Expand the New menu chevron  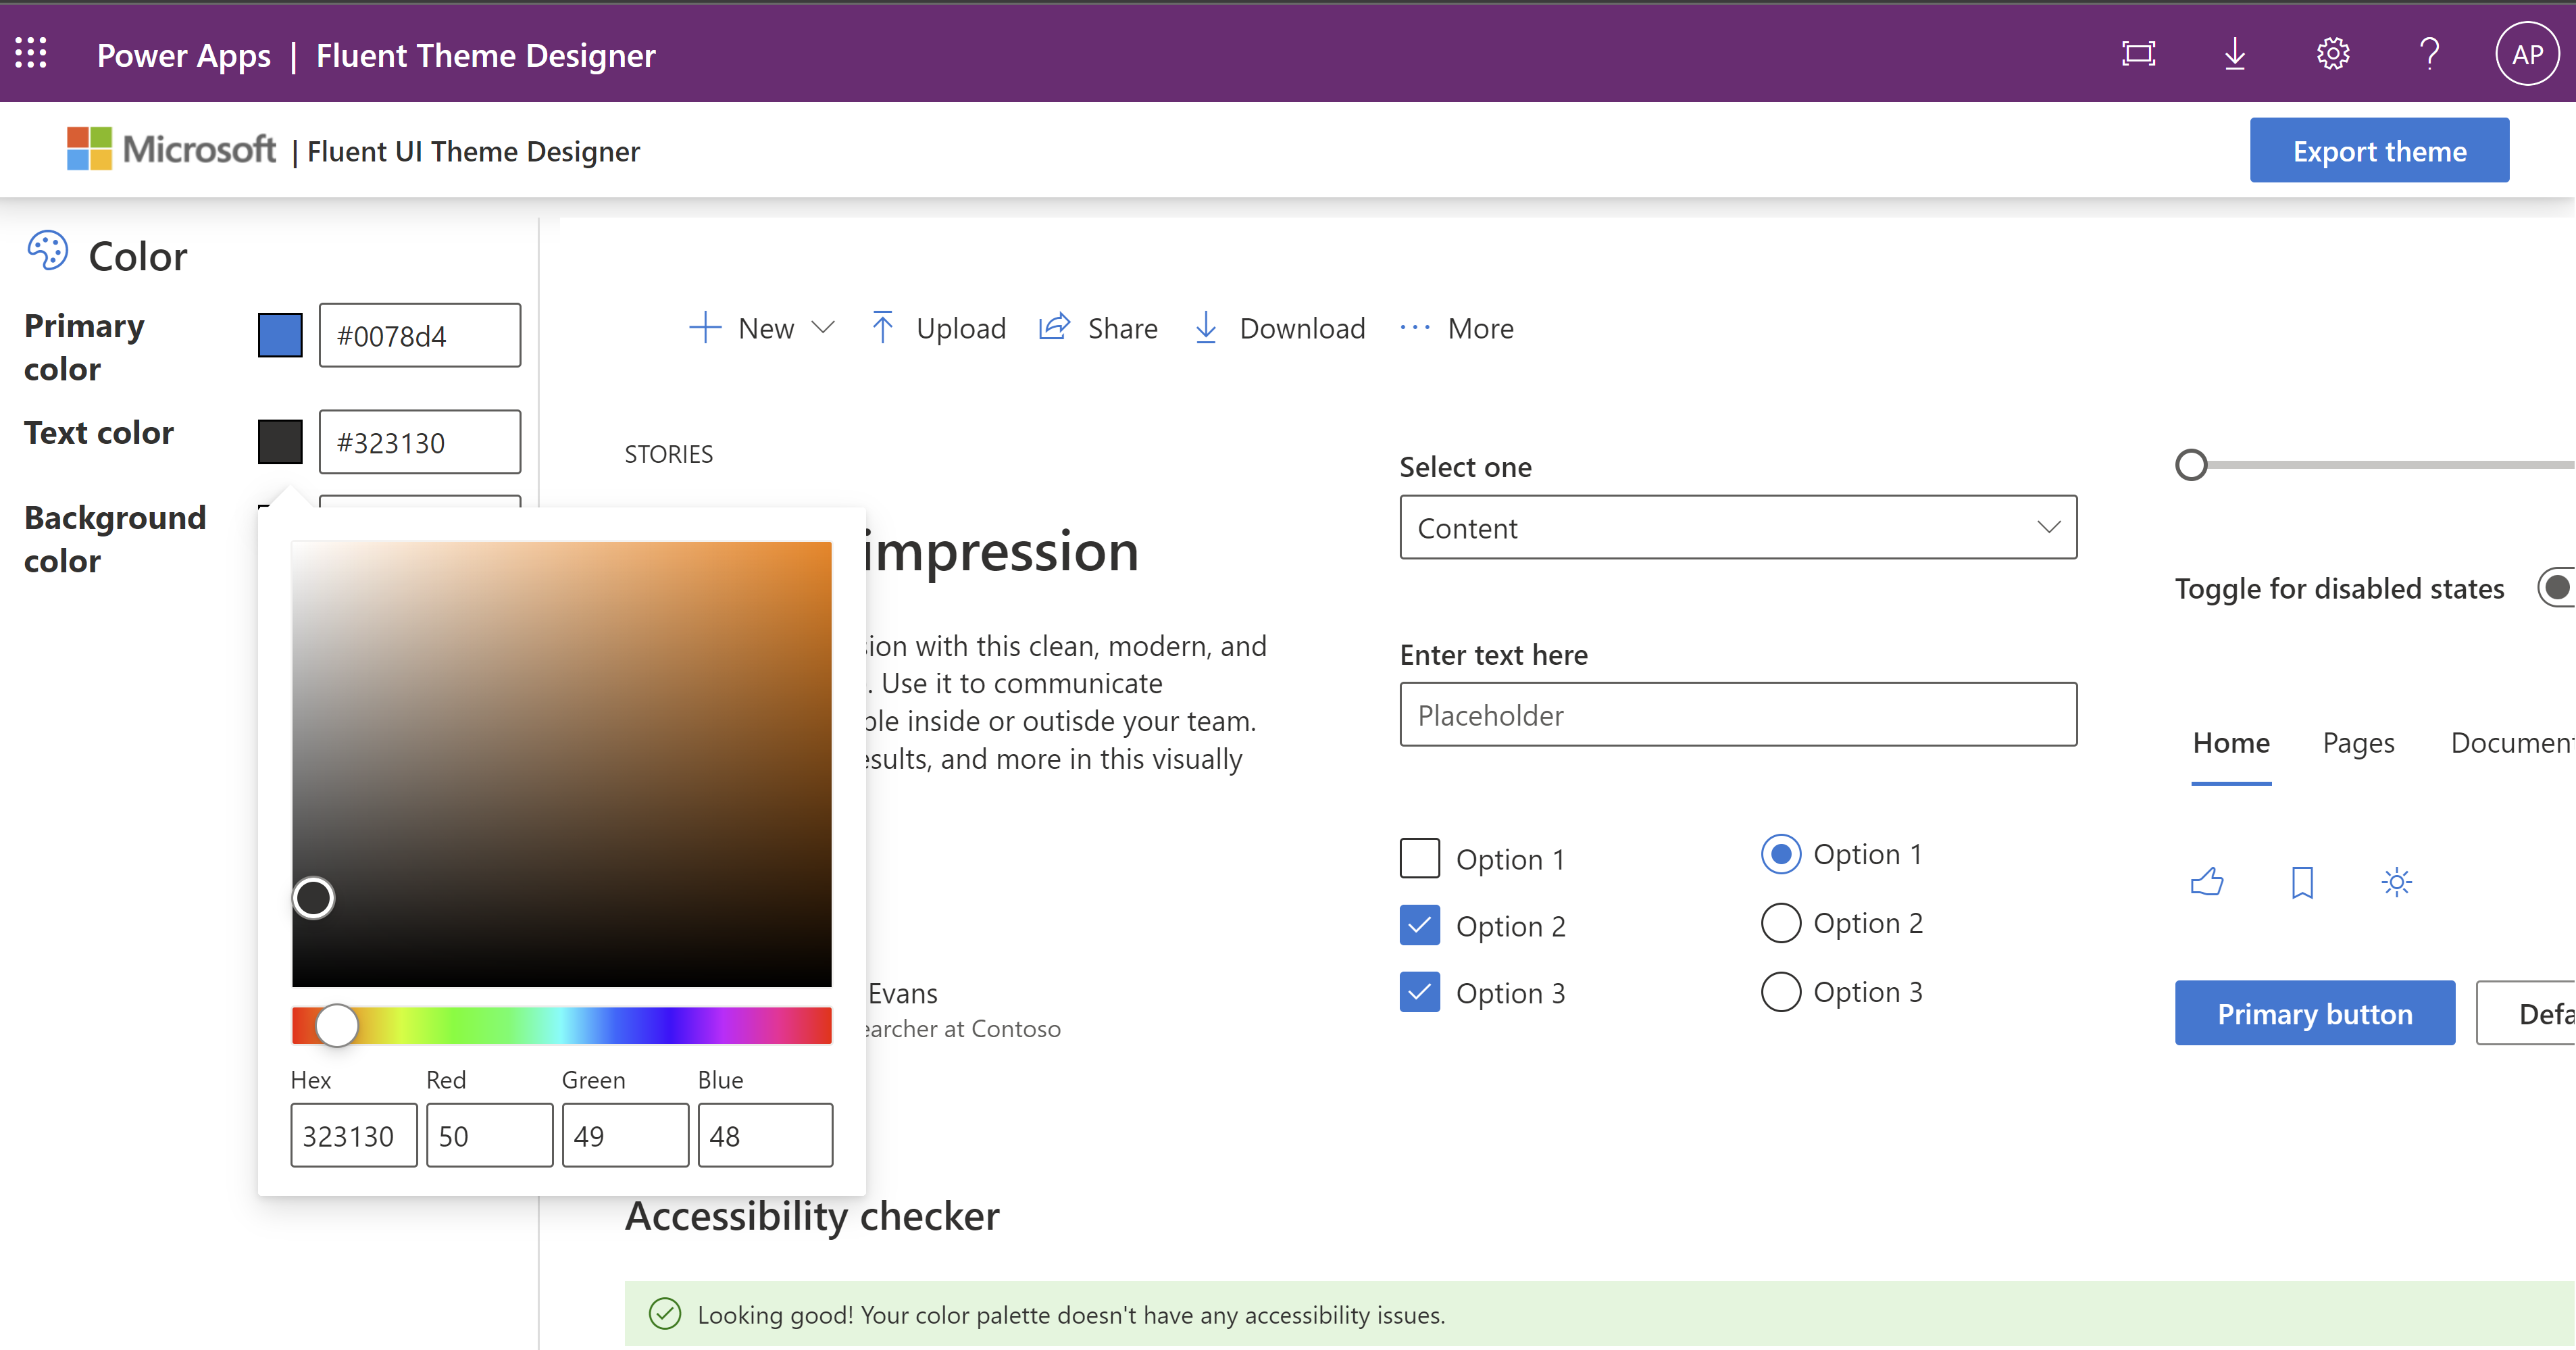[823, 328]
